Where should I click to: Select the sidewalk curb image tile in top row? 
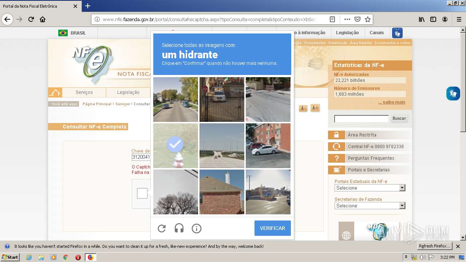click(268, 99)
